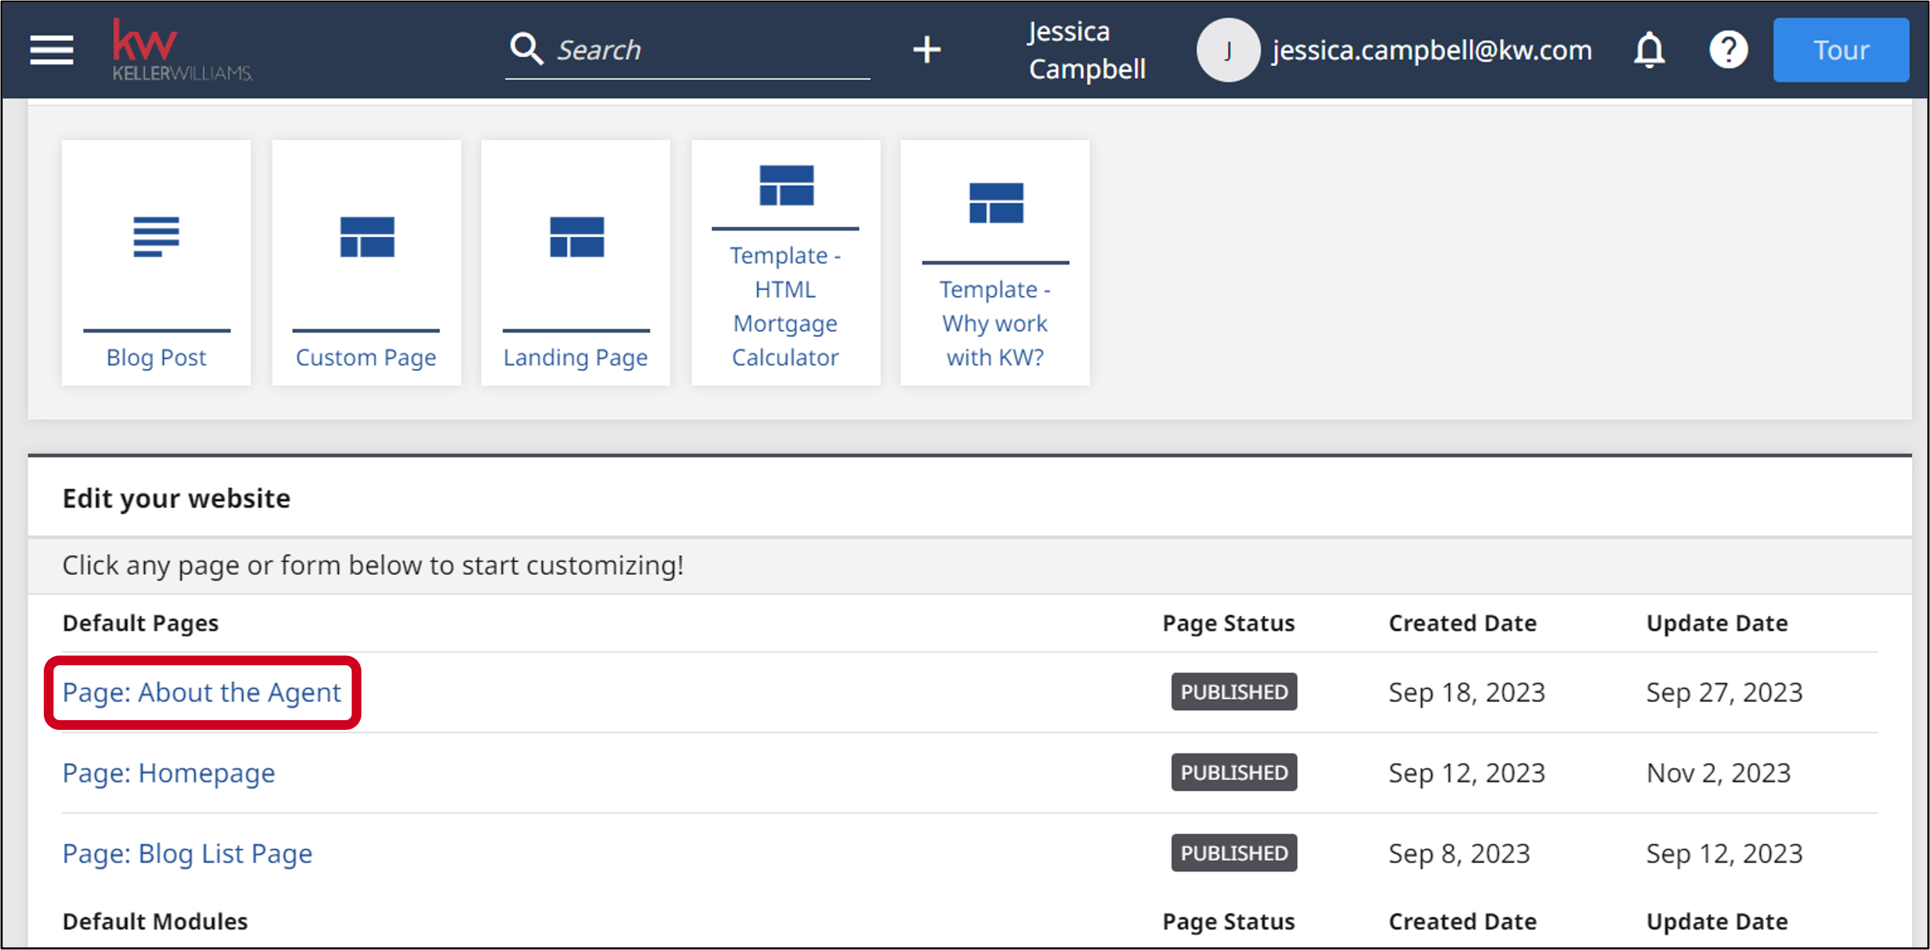Click the plus add icon

[927, 50]
